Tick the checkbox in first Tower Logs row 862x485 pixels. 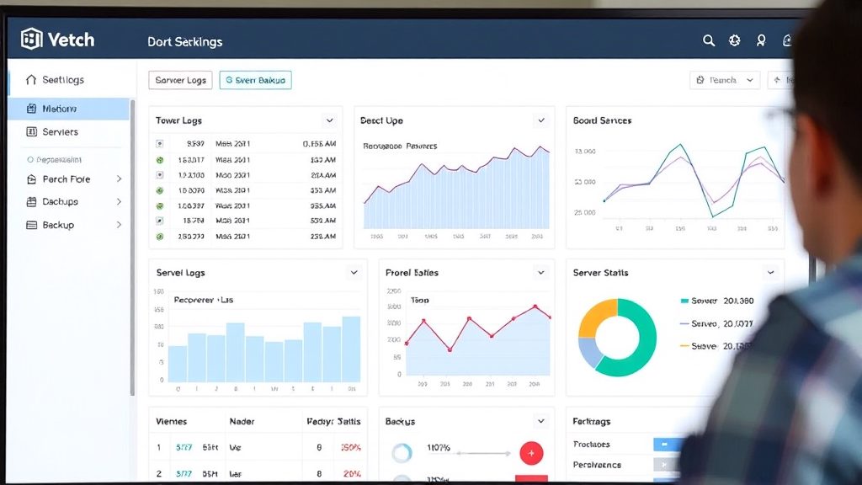tap(159, 144)
